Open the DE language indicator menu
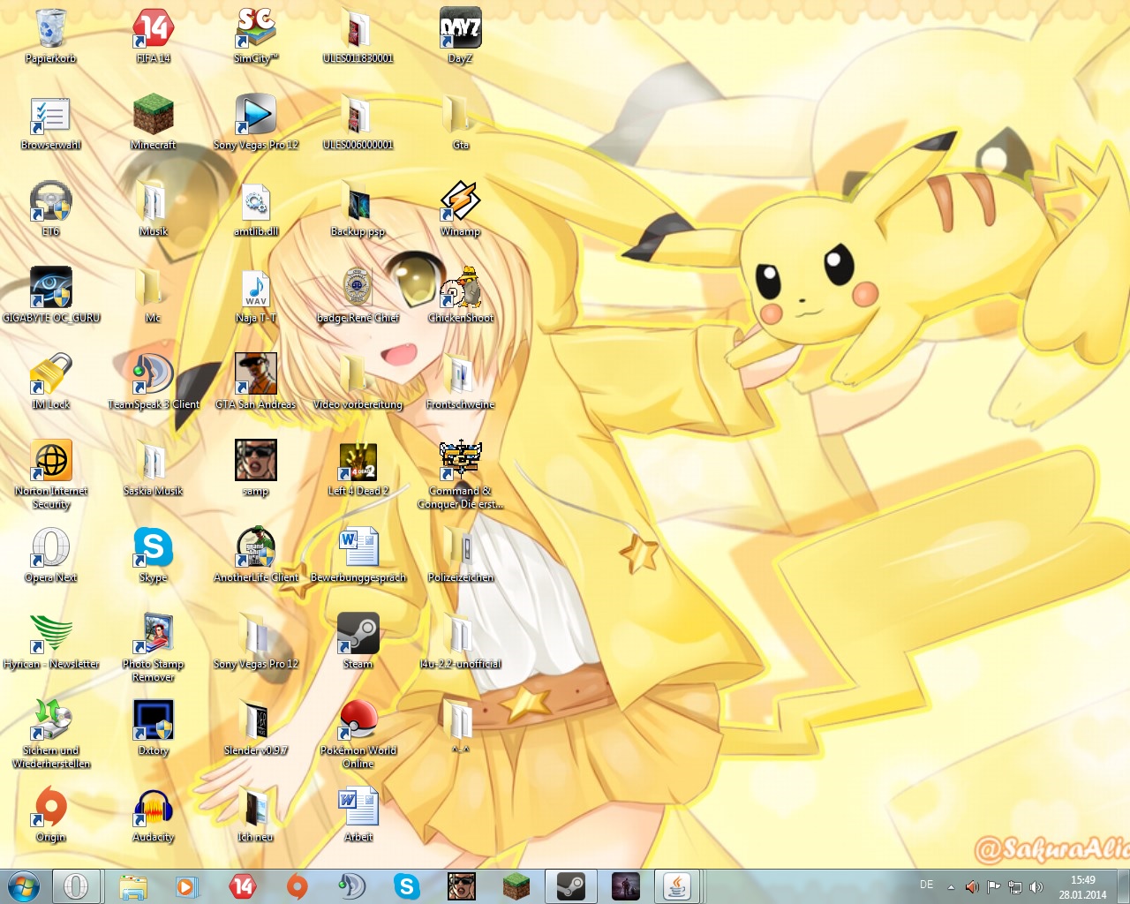 click(926, 885)
